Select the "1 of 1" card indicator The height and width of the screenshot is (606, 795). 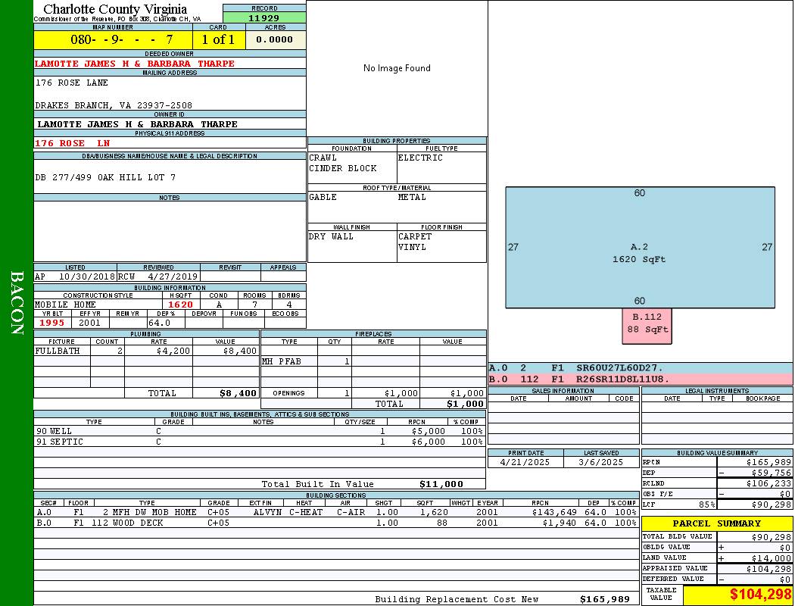(x=218, y=39)
